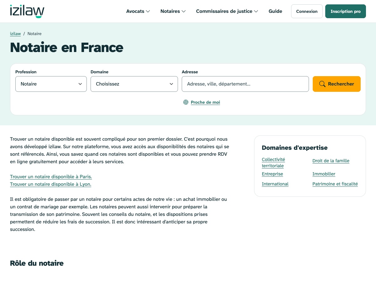Expand the Commissaires de justice chevron
Screen dimensions: 376x282
(x=256, y=11)
